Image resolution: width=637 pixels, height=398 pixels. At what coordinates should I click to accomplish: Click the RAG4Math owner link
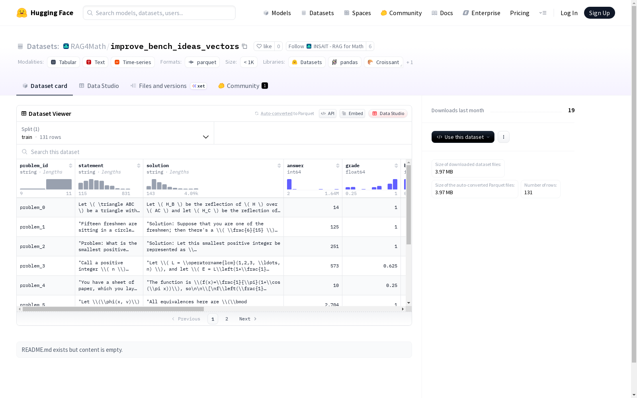click(x=88, y=46)
